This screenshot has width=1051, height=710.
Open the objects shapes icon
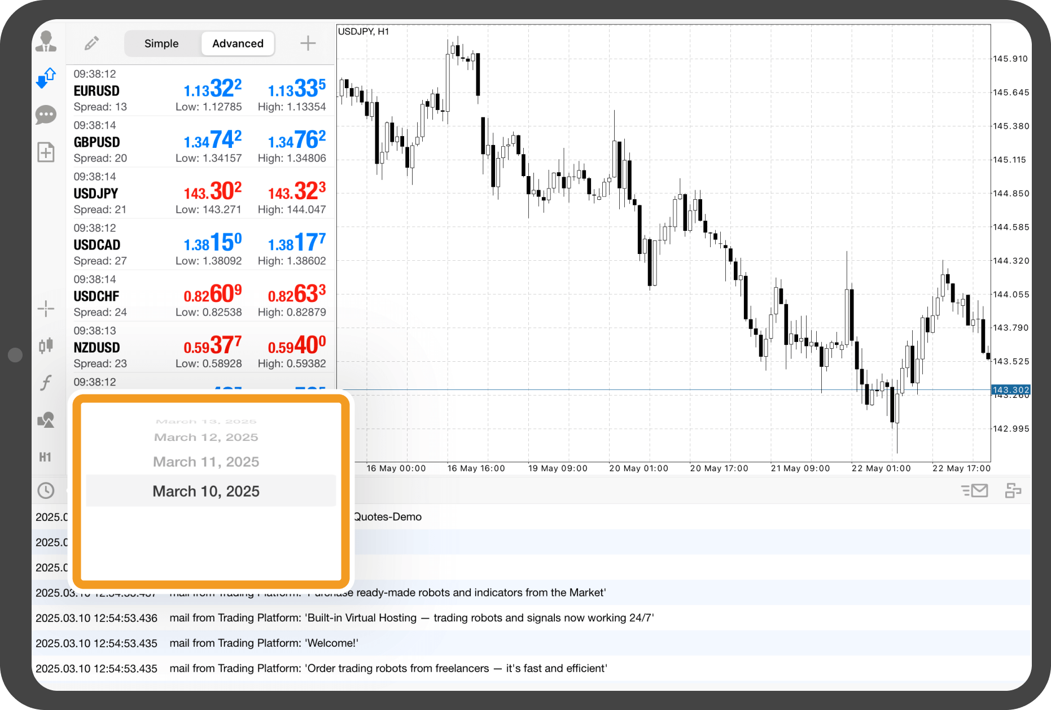46,420
